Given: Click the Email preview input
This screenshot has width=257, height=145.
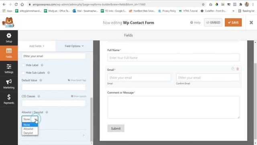Looking at the screenshot, I should tap(139, 77).
